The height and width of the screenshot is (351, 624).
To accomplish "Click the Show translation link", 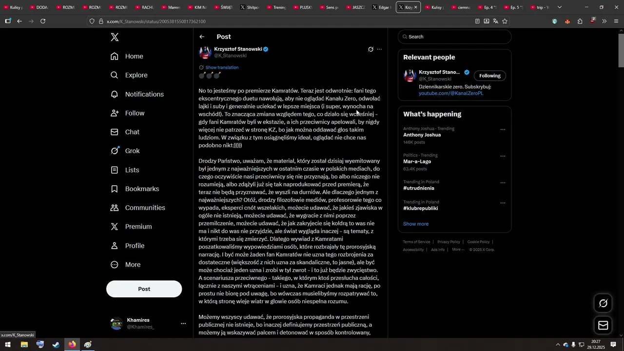I will [222, 67].
